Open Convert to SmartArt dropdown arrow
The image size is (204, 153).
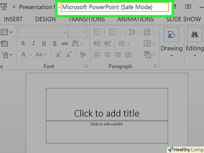(154, 55)
